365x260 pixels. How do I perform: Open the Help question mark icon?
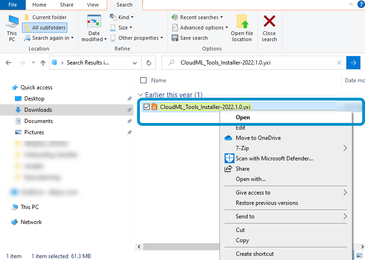pos(361,4)
